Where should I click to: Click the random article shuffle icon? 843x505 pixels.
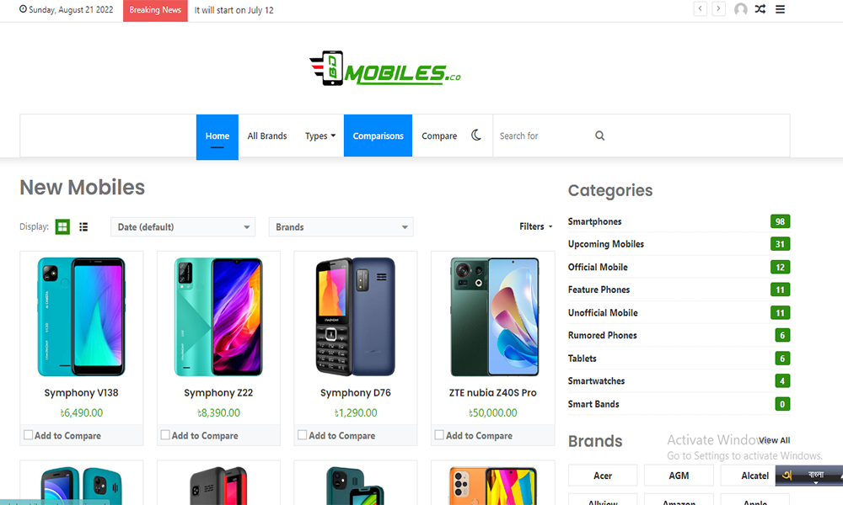pos(760,9)
